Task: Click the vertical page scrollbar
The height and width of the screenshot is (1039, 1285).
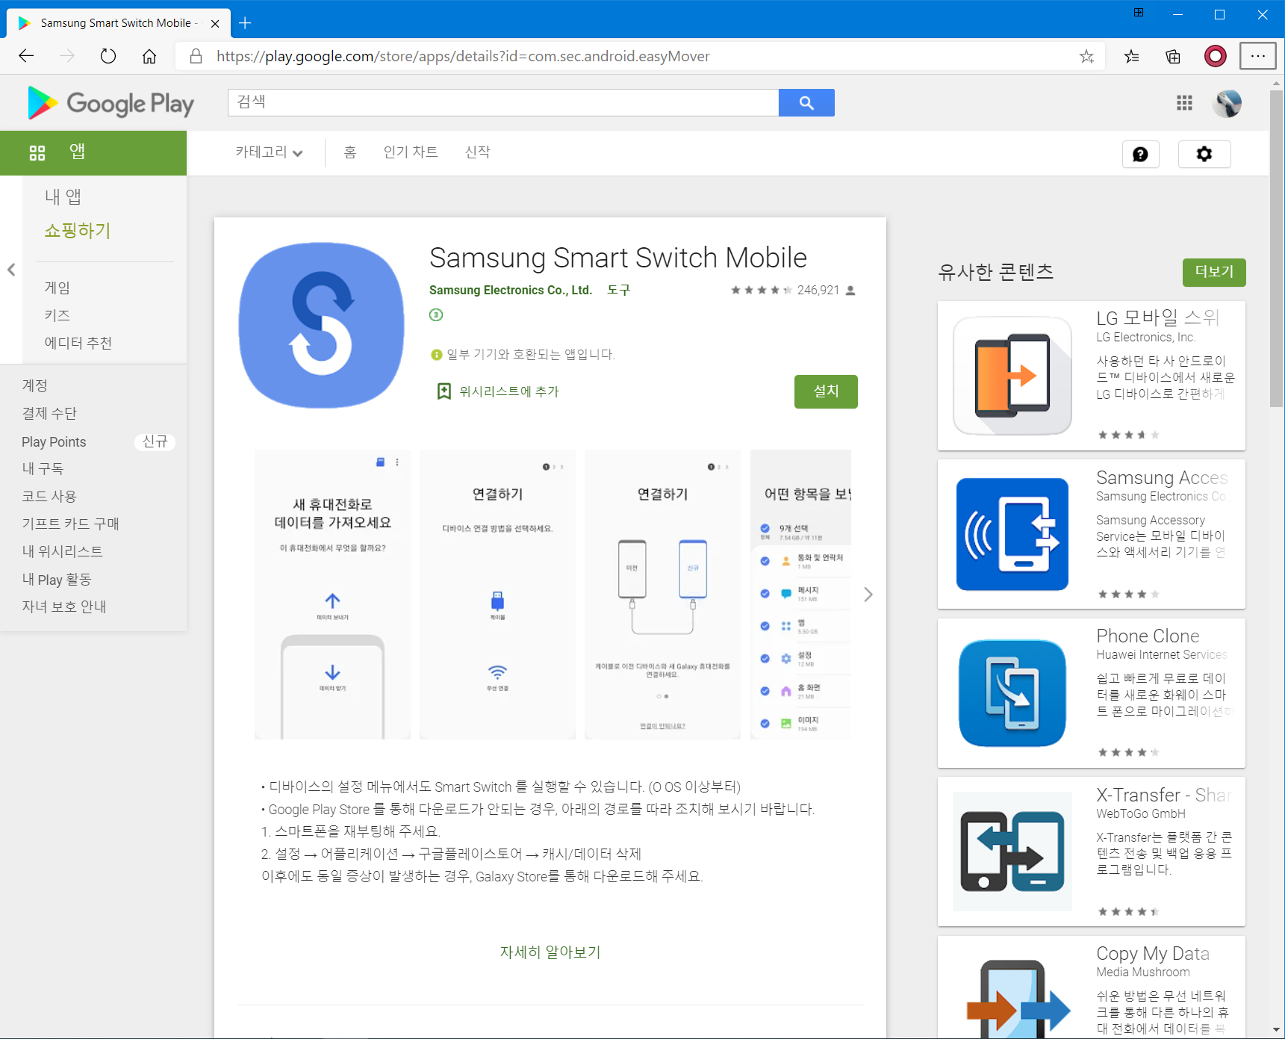Action: click(1277, 249)
